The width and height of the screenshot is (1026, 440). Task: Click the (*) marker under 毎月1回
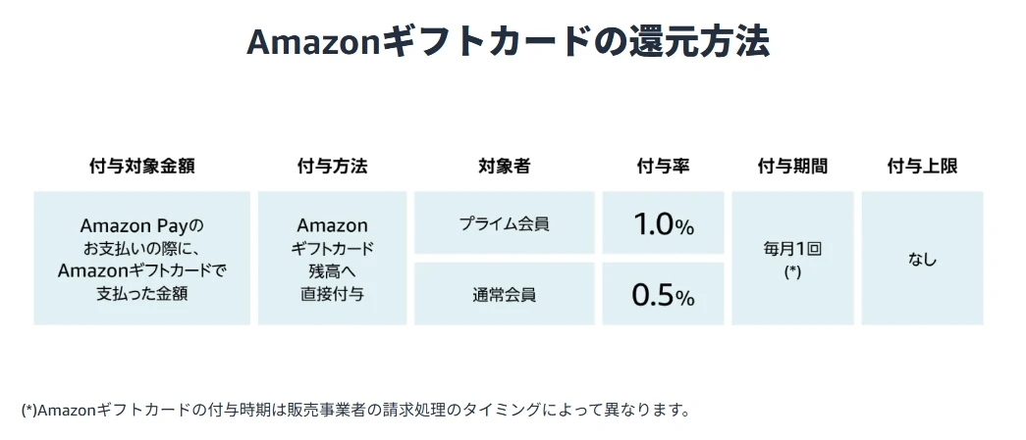[792, 271]
